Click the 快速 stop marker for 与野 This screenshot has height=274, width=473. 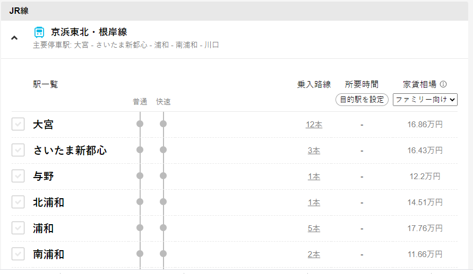pyautogui.click(x=163, y=176)
